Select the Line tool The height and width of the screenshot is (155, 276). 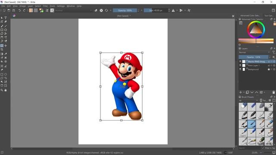[6, 26]
